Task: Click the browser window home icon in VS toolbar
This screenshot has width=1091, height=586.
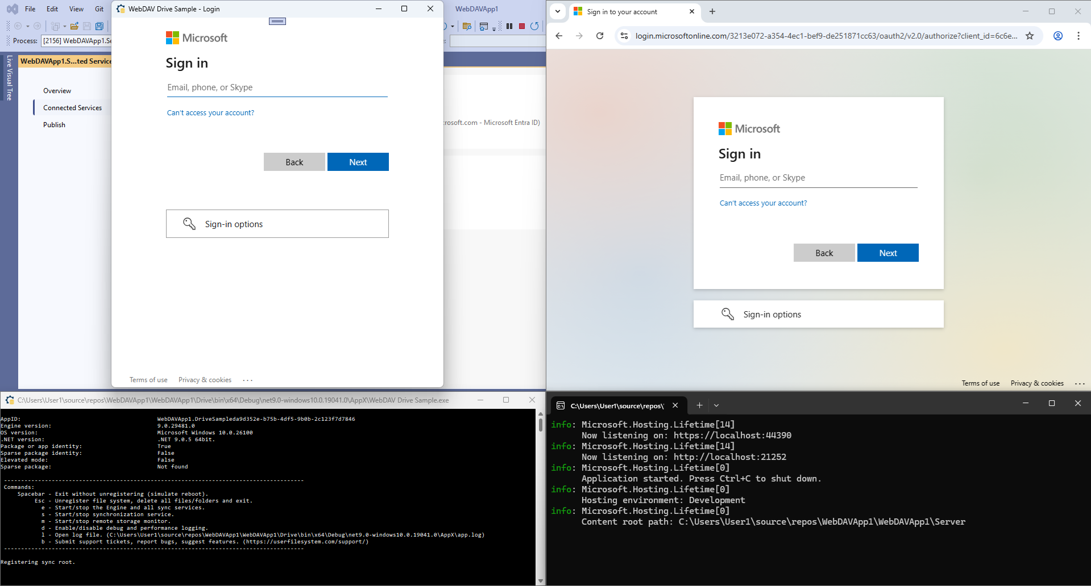Action: (x=484, y=26)
